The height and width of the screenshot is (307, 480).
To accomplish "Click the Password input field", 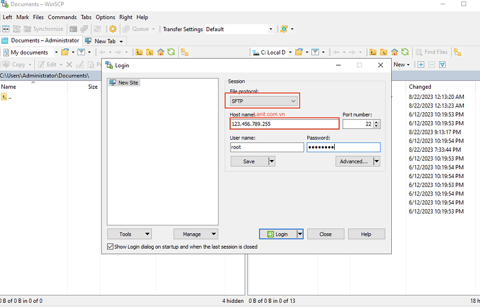I will point(343,148).
